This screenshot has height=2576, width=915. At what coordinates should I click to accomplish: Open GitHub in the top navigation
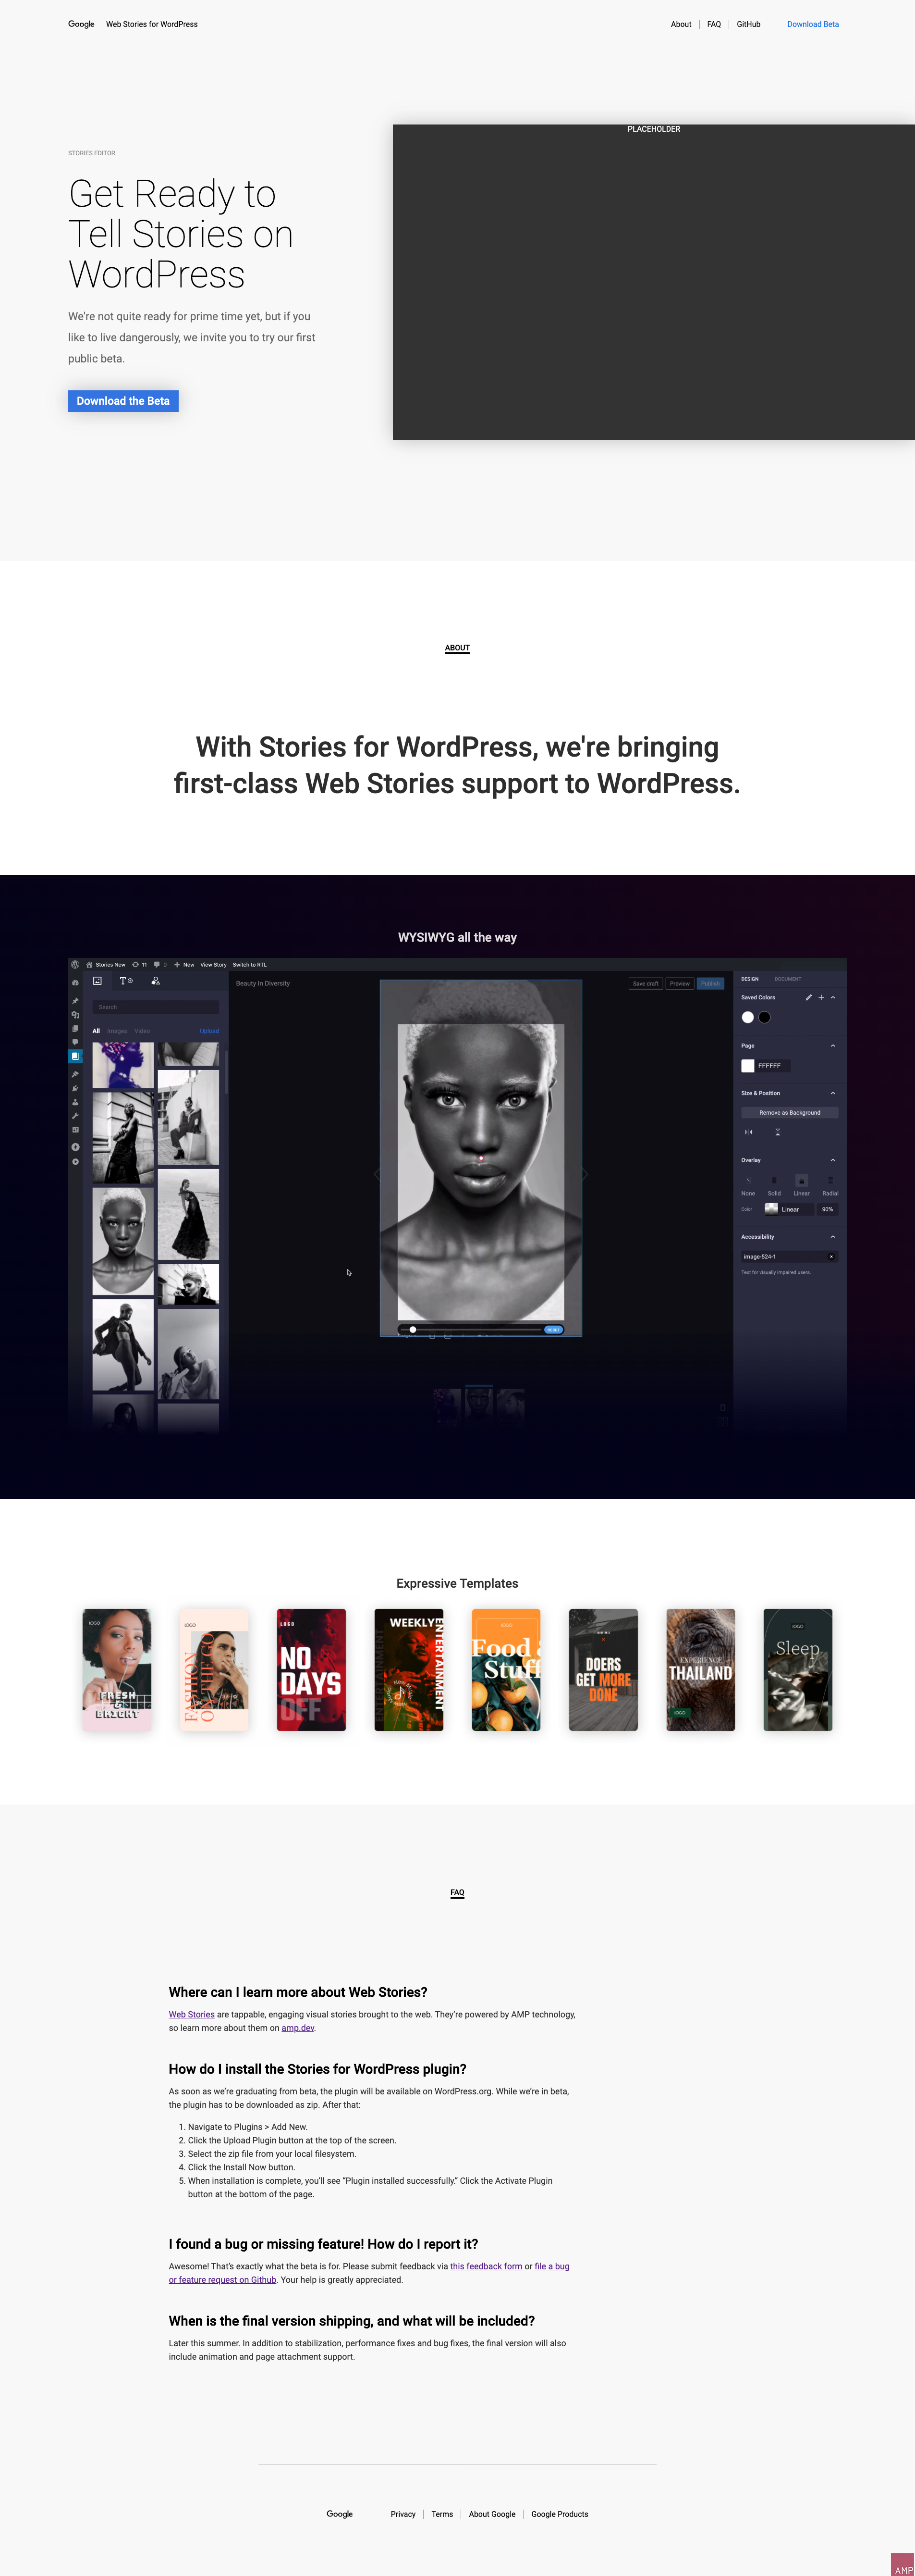click(x=748, y=24)
